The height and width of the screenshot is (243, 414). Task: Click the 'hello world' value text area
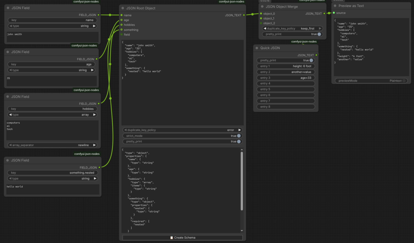point(53,189)
